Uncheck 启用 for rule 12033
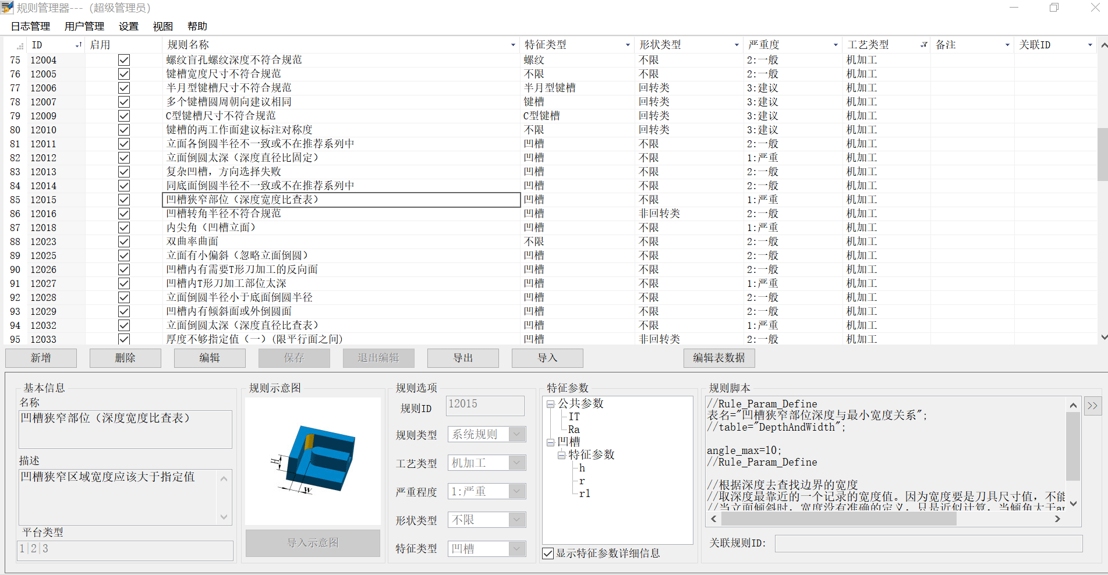 click(124, 339)
